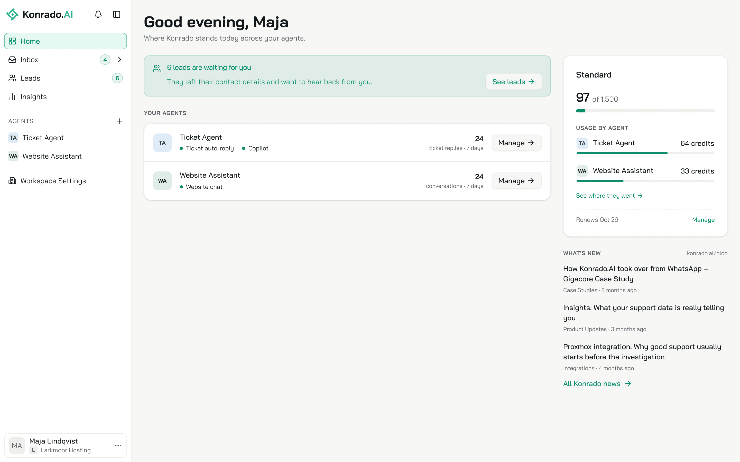Screen dimensions: 740x462
Task: Click the MA avatar for Maja Lindqvist
Action: point(17,446)
